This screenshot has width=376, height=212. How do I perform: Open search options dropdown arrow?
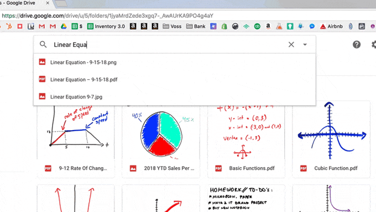point(305,44)
